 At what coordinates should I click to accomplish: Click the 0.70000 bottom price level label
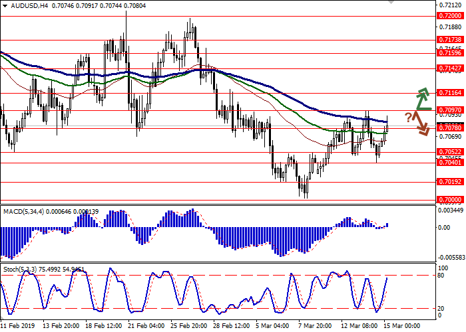[450, 199]
